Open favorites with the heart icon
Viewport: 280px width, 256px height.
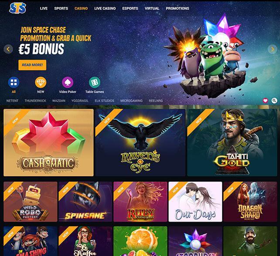tap(265, 101)
